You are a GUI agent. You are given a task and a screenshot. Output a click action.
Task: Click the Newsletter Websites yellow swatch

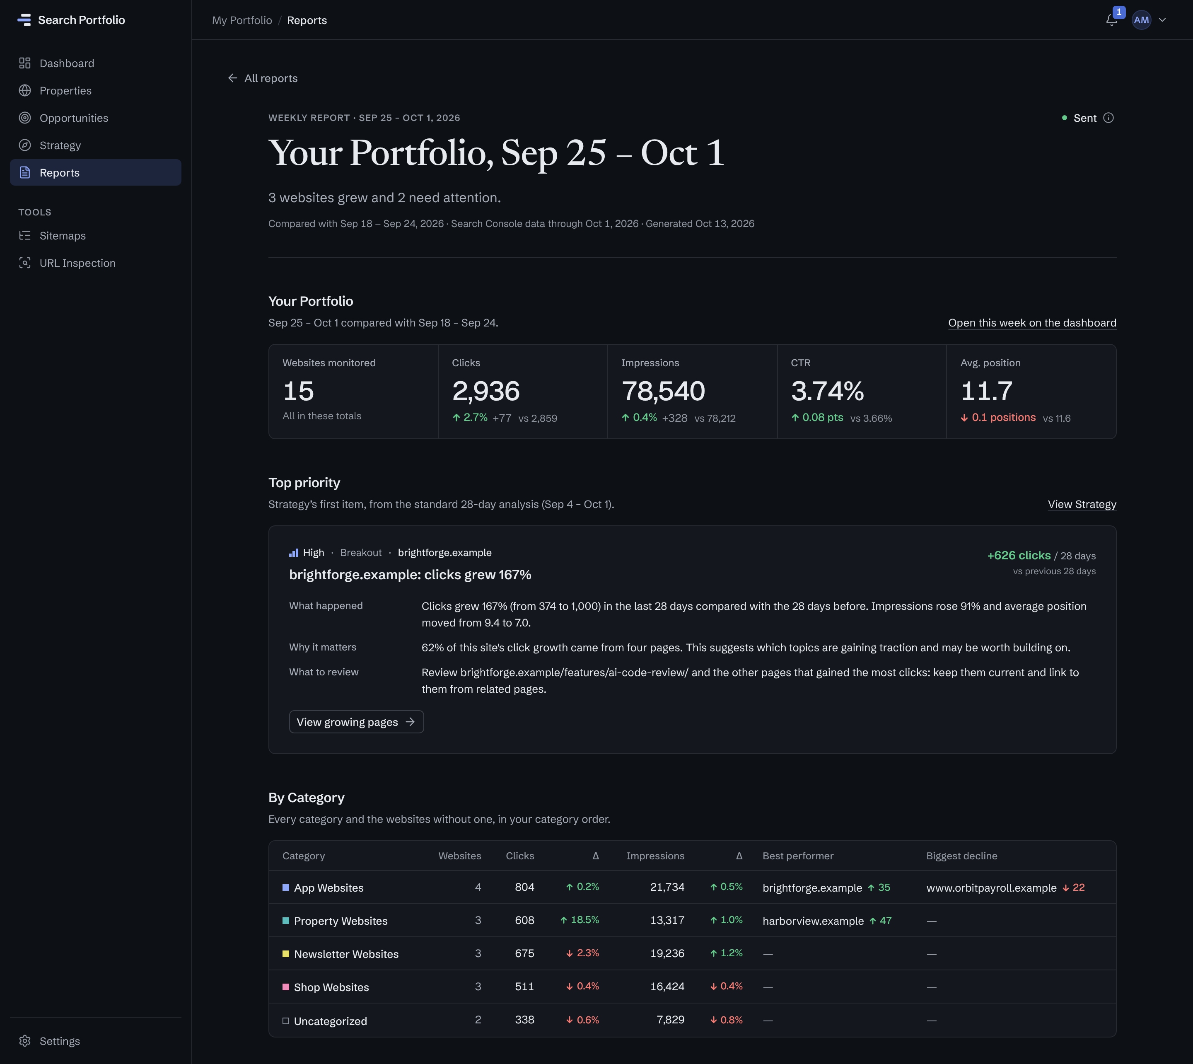[286, 953]
